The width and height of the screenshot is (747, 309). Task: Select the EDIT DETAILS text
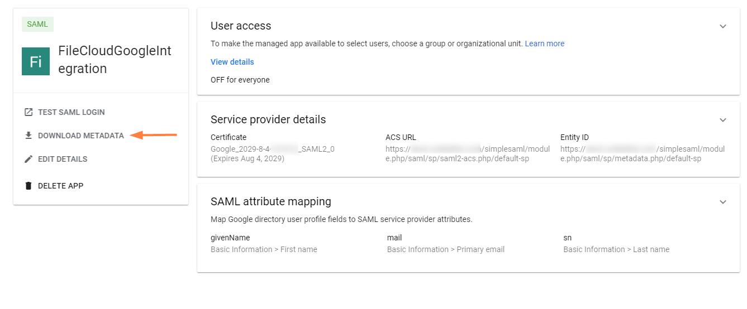(63, 159)
